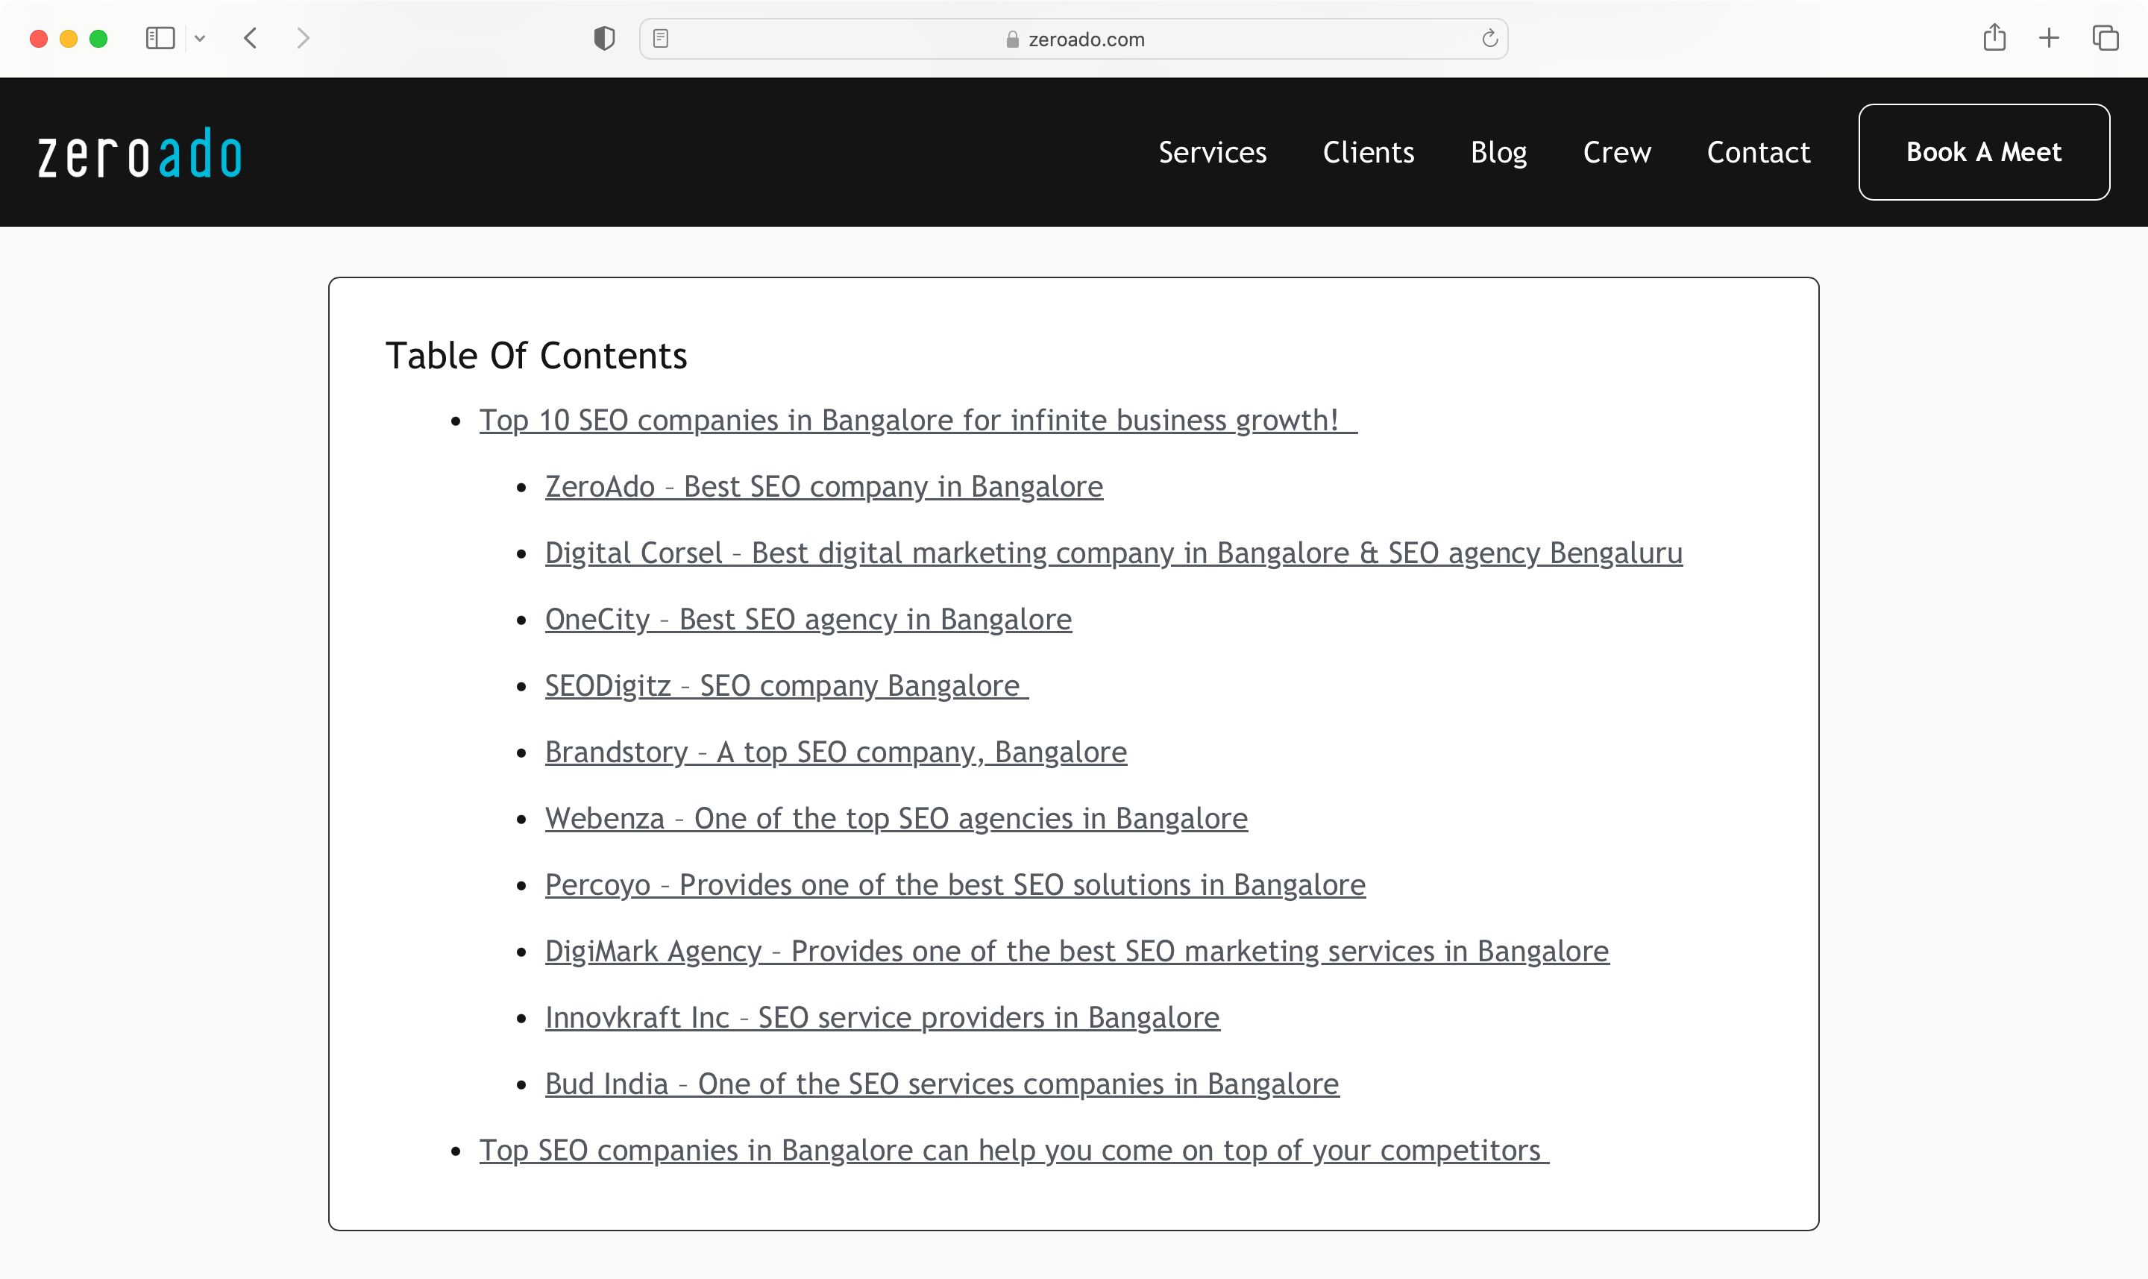Open the Top SEO companies competitors link
Screen dimensions: 2148x1279
point(1014,1151)
